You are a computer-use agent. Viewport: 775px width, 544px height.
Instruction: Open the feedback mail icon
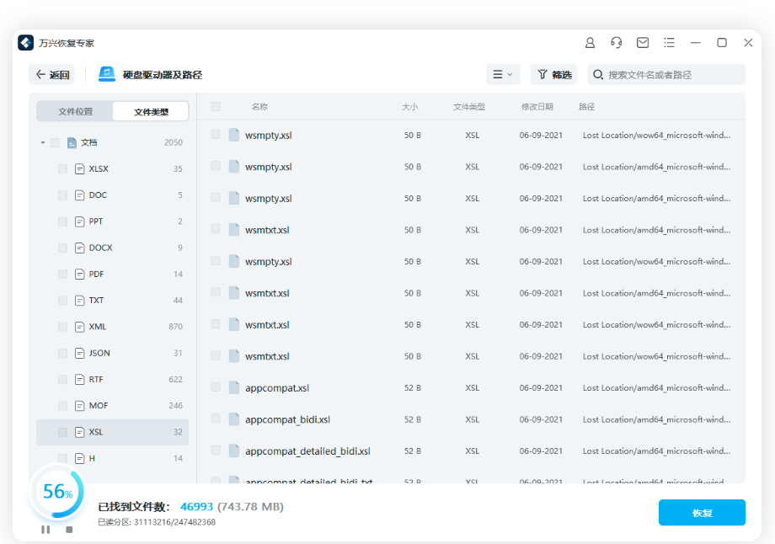[x=644, y=42]
